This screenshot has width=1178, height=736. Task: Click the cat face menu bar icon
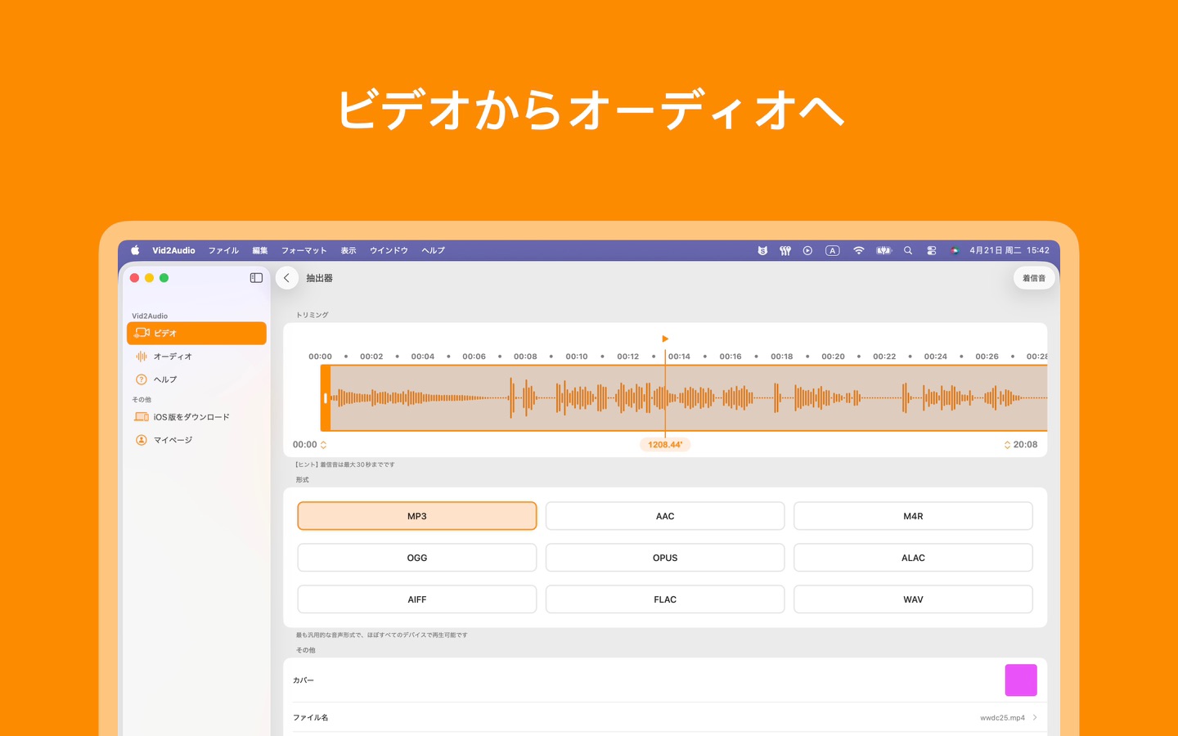click(762, 251)
